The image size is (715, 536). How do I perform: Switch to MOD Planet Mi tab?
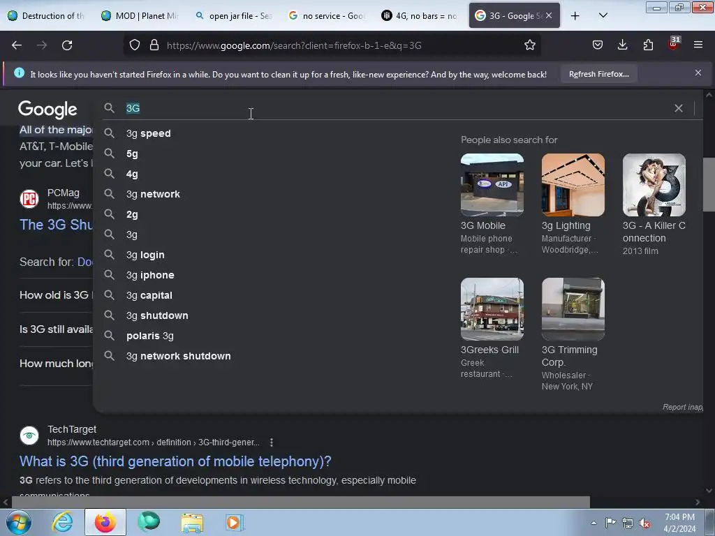pyautogui.click(x=141, y=15)
